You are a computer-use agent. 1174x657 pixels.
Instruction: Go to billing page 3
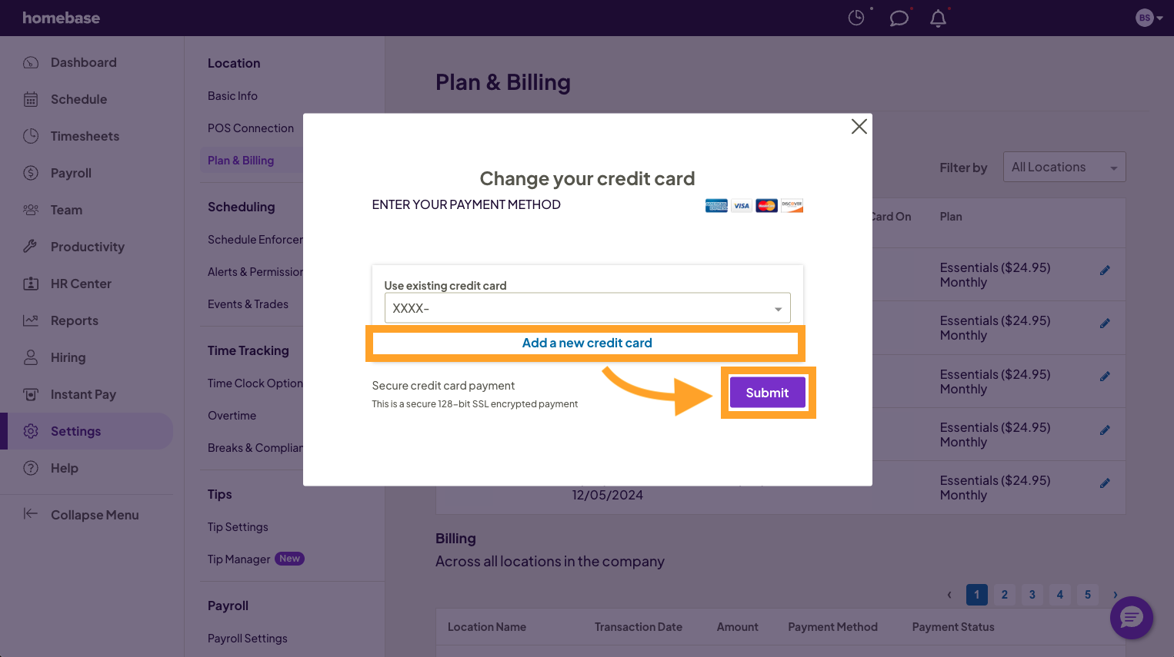click(x=1032, y=594)
